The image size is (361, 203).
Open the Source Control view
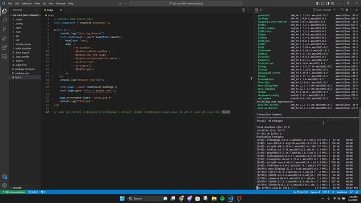(5, 29)
